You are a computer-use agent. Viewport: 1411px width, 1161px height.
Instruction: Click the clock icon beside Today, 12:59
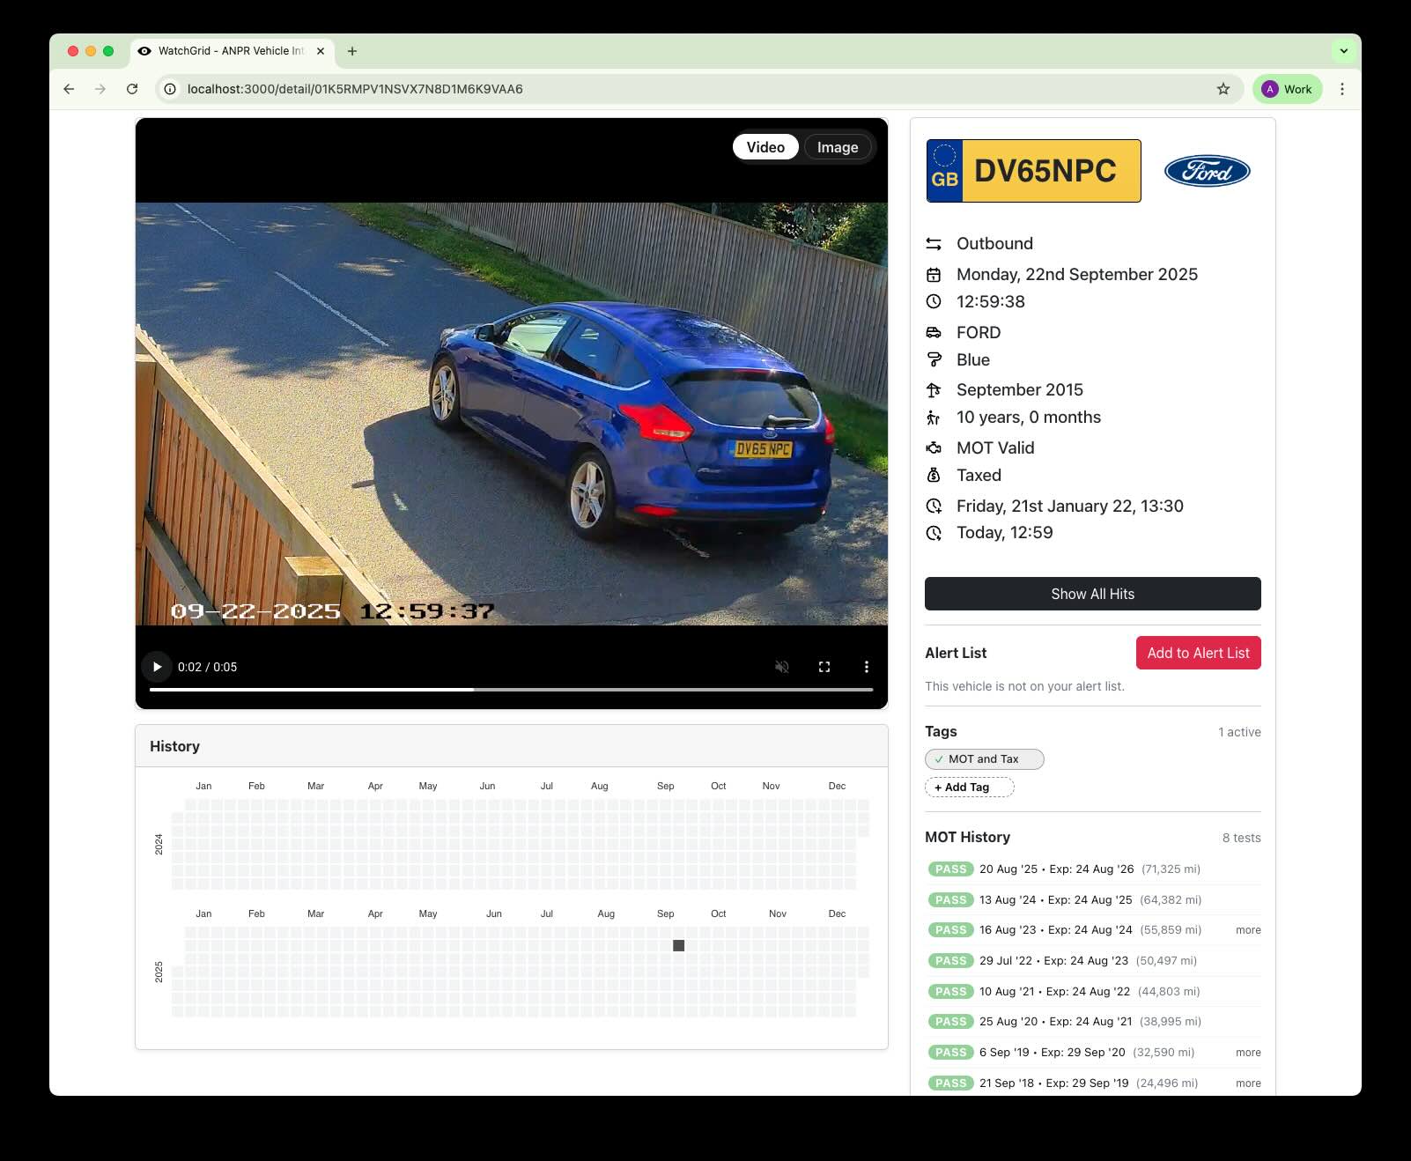[x=935, y=532]
